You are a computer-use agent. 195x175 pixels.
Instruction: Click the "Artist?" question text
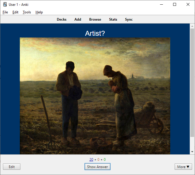(x=95, y=33)
